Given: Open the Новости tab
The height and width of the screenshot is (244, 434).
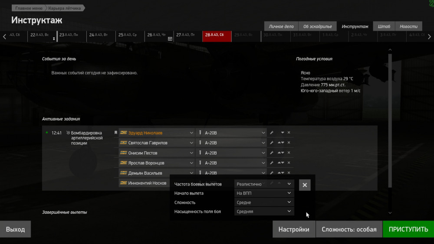Looking at the screenshot, I should [408, 26].
